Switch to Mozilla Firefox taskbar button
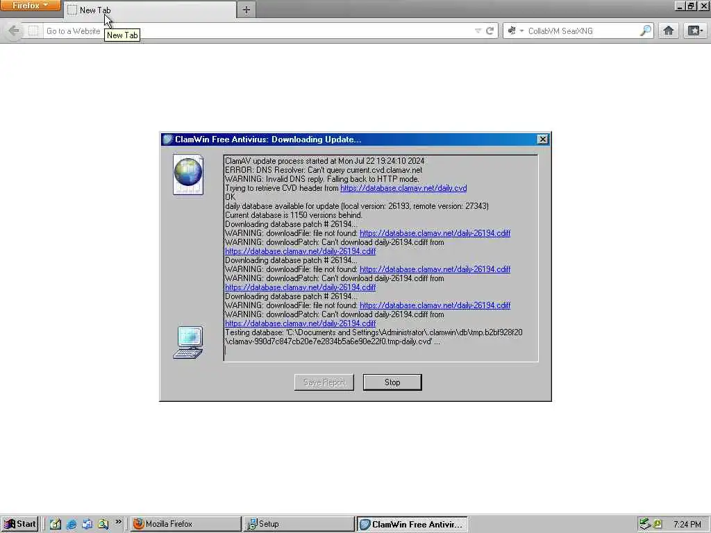The height and width of the screenshot is (533, 711). pyautogui.click(x=186, y=524)
